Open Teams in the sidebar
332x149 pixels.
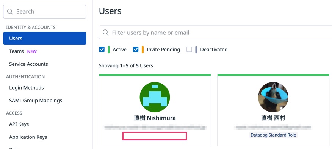[17, 51]
